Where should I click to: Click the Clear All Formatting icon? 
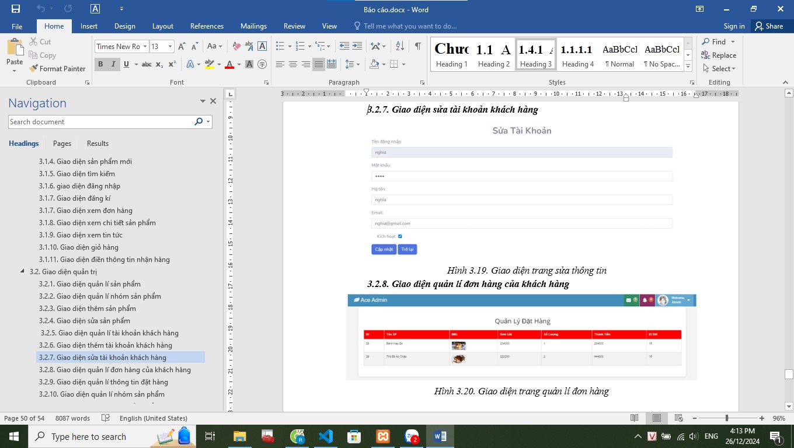pos(236,46)
